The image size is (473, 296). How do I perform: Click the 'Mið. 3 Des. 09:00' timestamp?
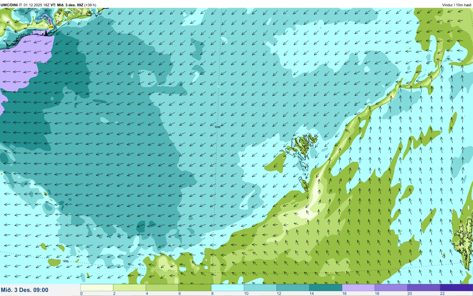coord(24,290)
